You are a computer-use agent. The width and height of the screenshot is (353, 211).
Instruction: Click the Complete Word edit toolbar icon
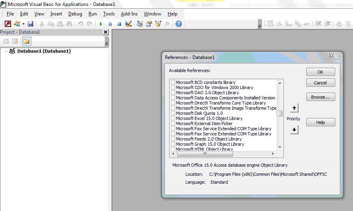pyautogui.click(x=307, y=23)
